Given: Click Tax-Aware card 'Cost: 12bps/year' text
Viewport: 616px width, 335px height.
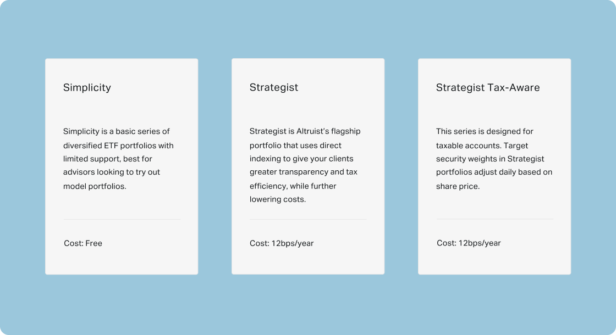Looking at the screenshot, I should pyautogui.click(x=469, y=243).
